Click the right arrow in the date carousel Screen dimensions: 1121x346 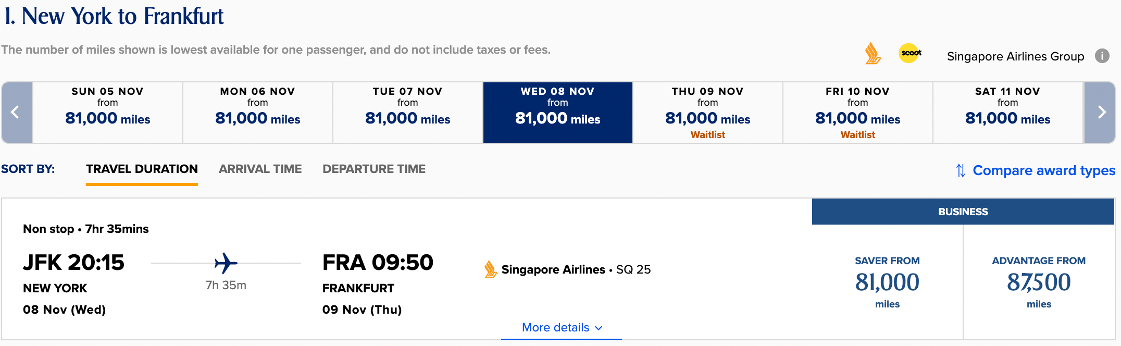[x=1102, y=112]
